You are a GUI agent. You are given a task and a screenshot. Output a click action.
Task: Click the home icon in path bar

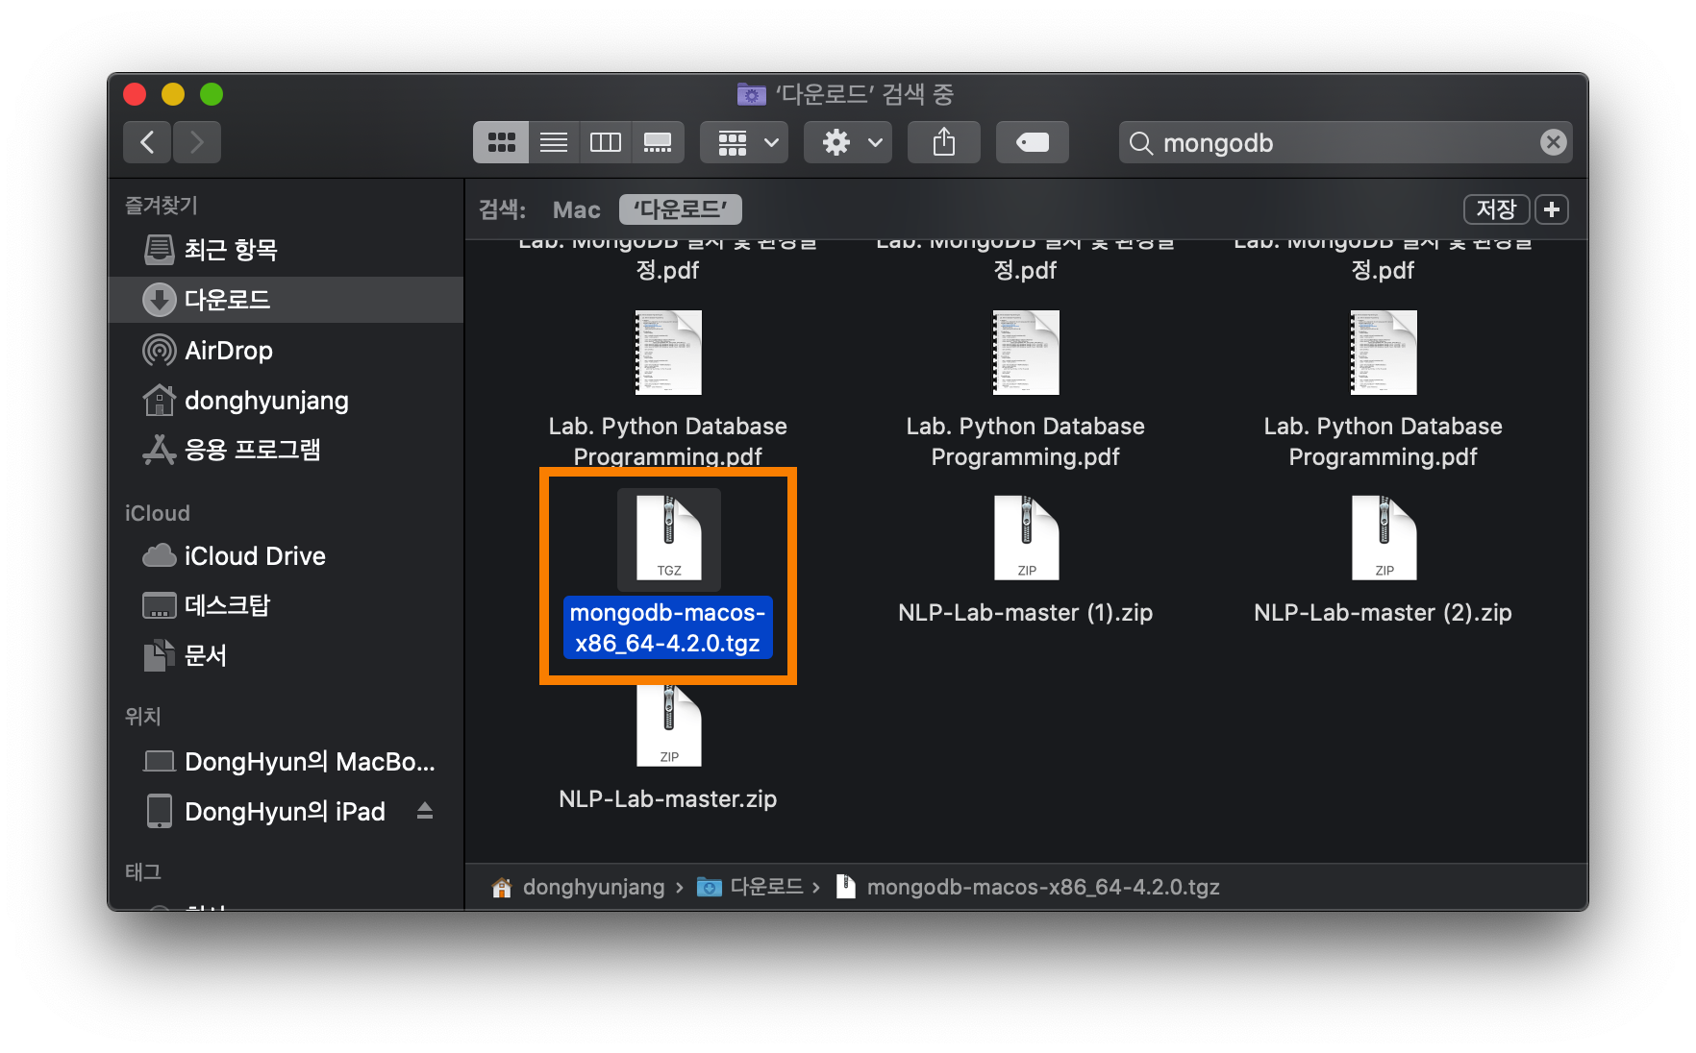502,887
